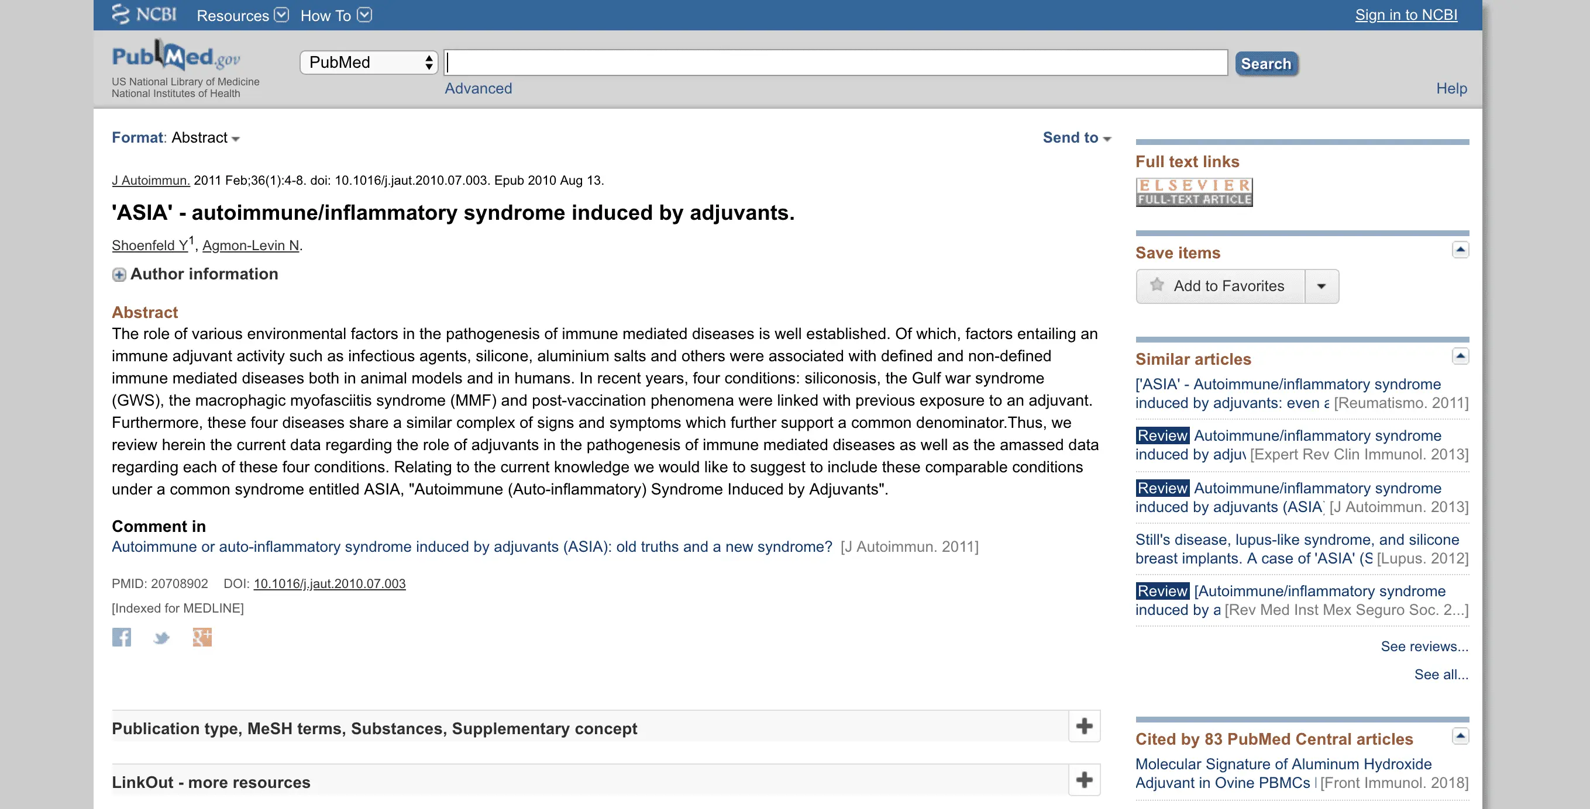Click the PubMed.gov logo
Image resolution: width=1590 pixels, height=809 pixels.
pos(176,57)
